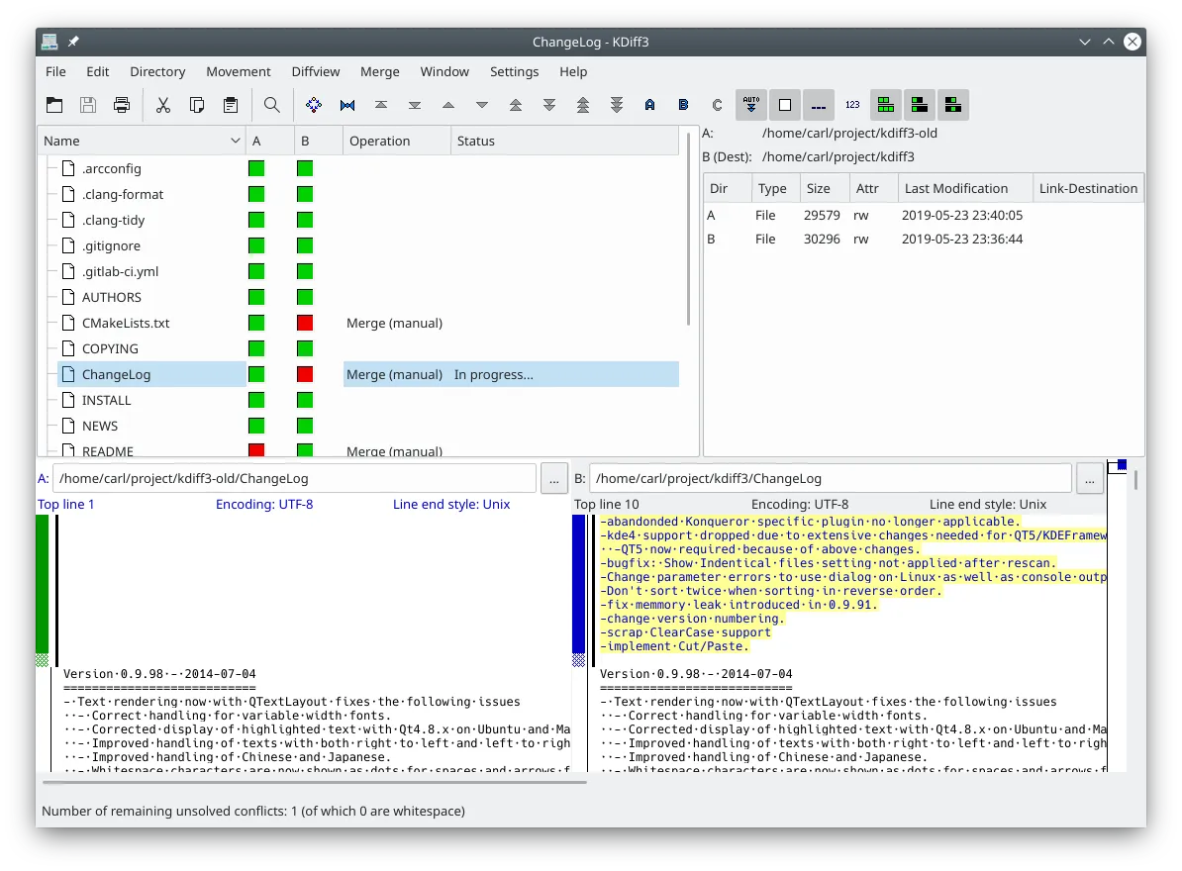The width and height of the screenshot is (1182, 871).
Task: Select version A for the current conflict
Action: click(x=649, y=104)
